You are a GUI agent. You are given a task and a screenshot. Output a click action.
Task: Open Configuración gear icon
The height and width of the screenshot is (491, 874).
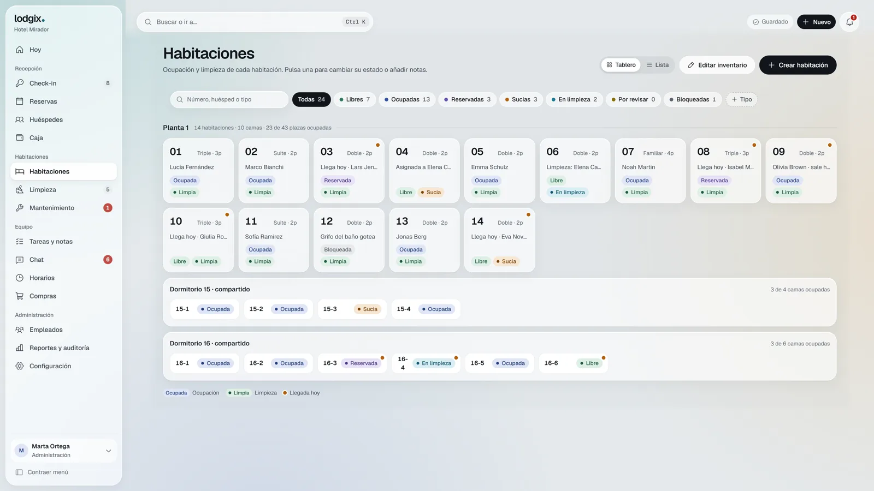[x=20, y=366]
